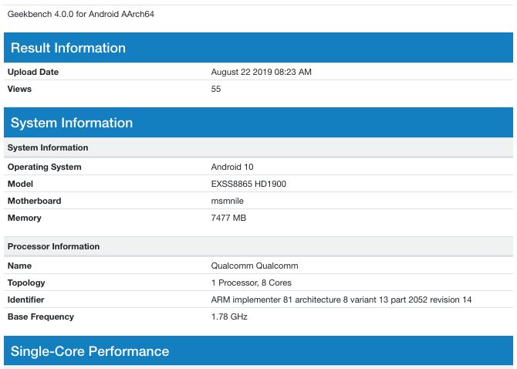Select the Android 10 value
Screen dimensions: 517x369
232,167
